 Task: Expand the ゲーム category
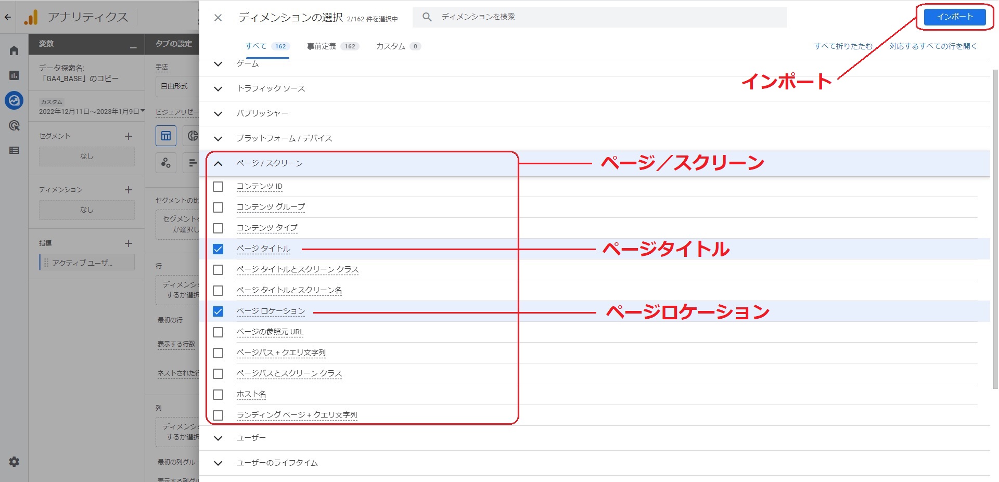(x=218, y=64)
